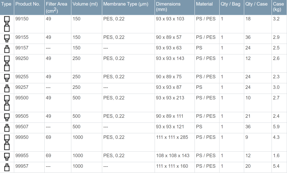
Task: Click the funnel type icon for product 99155
Action: (7, 38)
